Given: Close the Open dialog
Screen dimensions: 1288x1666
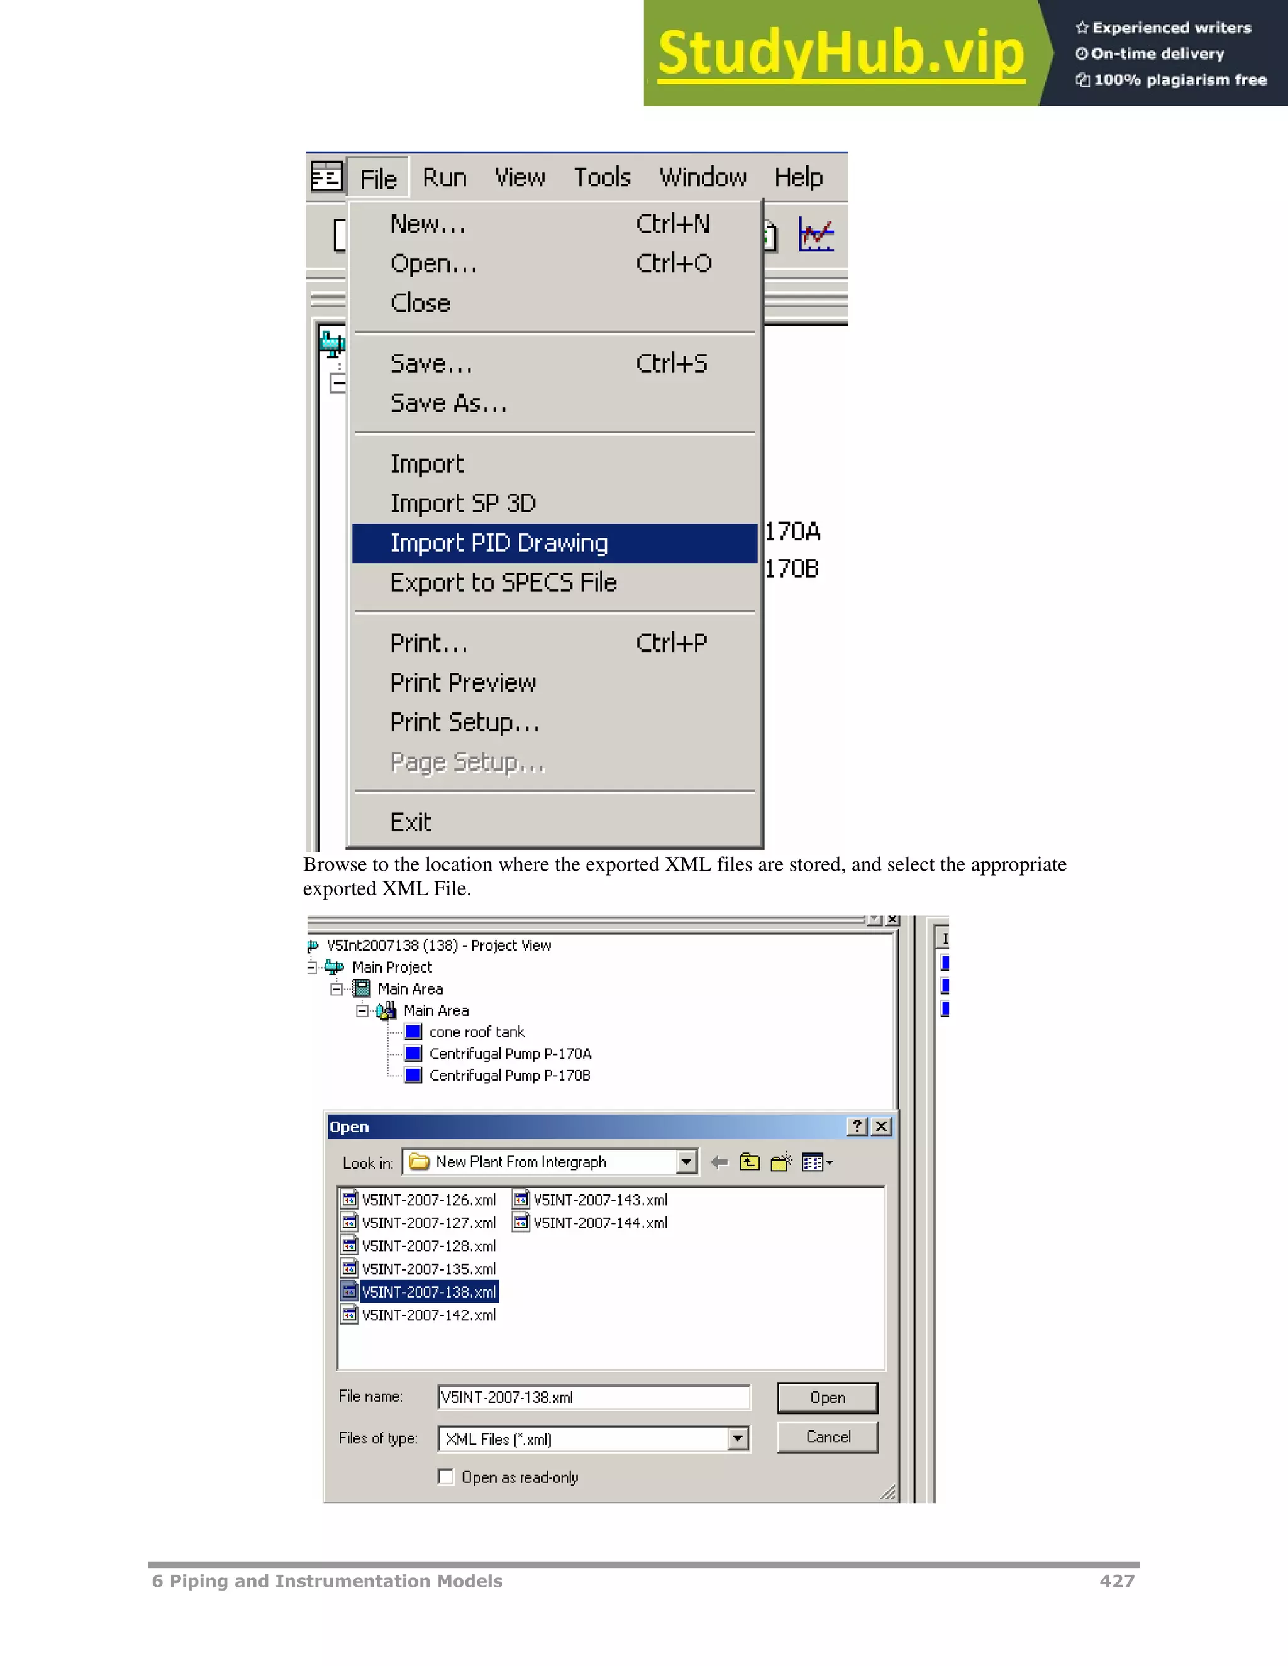Looking at the screenshot, I should (881, 1126).
